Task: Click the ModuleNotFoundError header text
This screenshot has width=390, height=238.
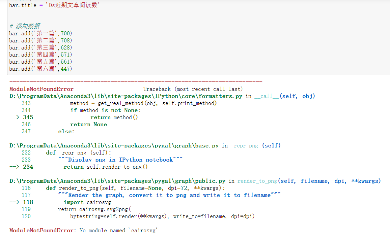Action: [41, 89]
